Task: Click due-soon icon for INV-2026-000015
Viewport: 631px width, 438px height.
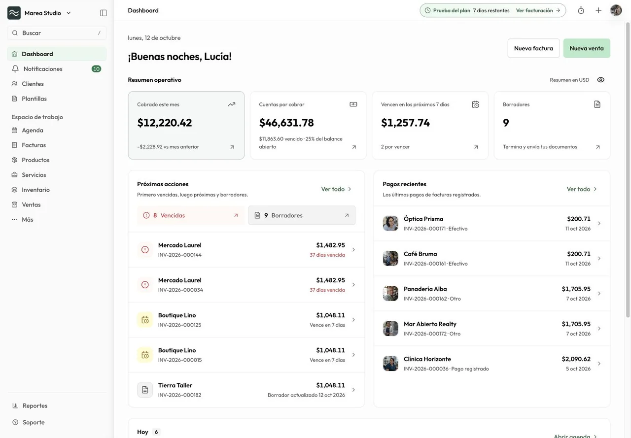Action: click(145, 355)
